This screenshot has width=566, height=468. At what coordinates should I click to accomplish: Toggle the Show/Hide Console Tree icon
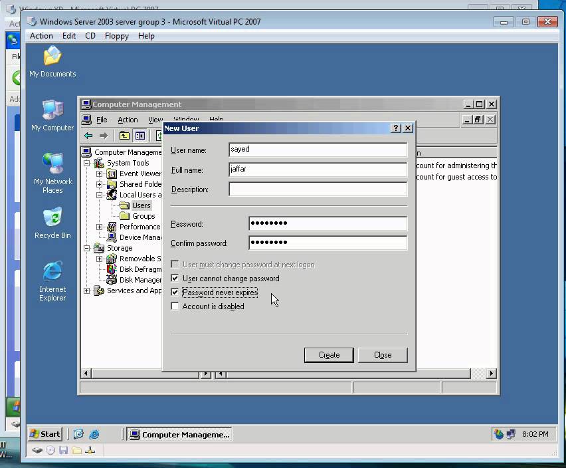click(x=140, y=136)
